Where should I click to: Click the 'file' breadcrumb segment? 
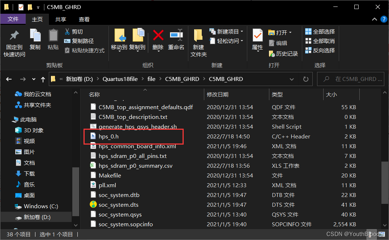point(151,79)
